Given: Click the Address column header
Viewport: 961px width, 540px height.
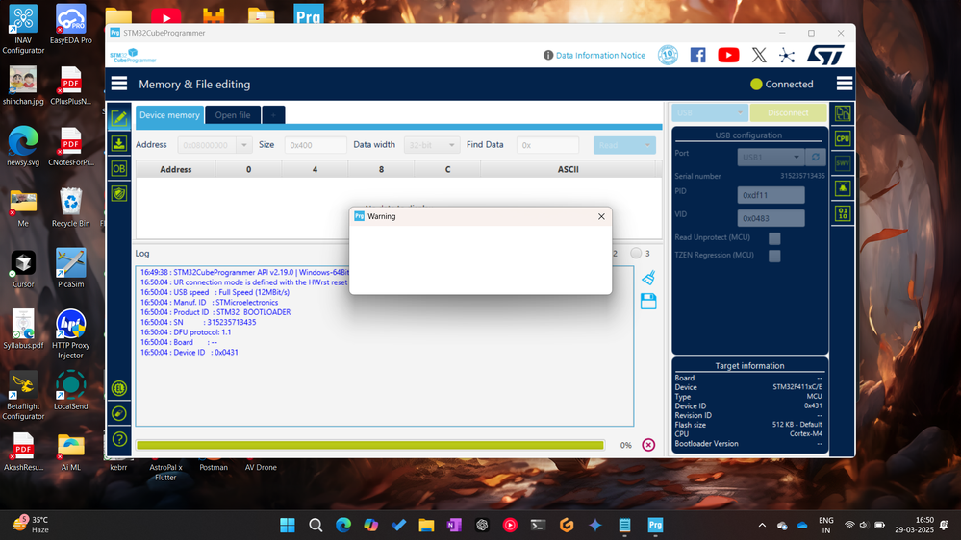Looking at the screenshot, I should click(x=175, y=170).
